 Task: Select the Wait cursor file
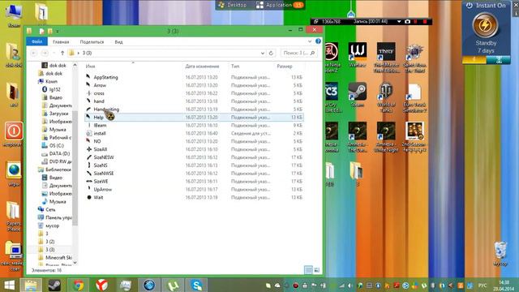[98, 197]
